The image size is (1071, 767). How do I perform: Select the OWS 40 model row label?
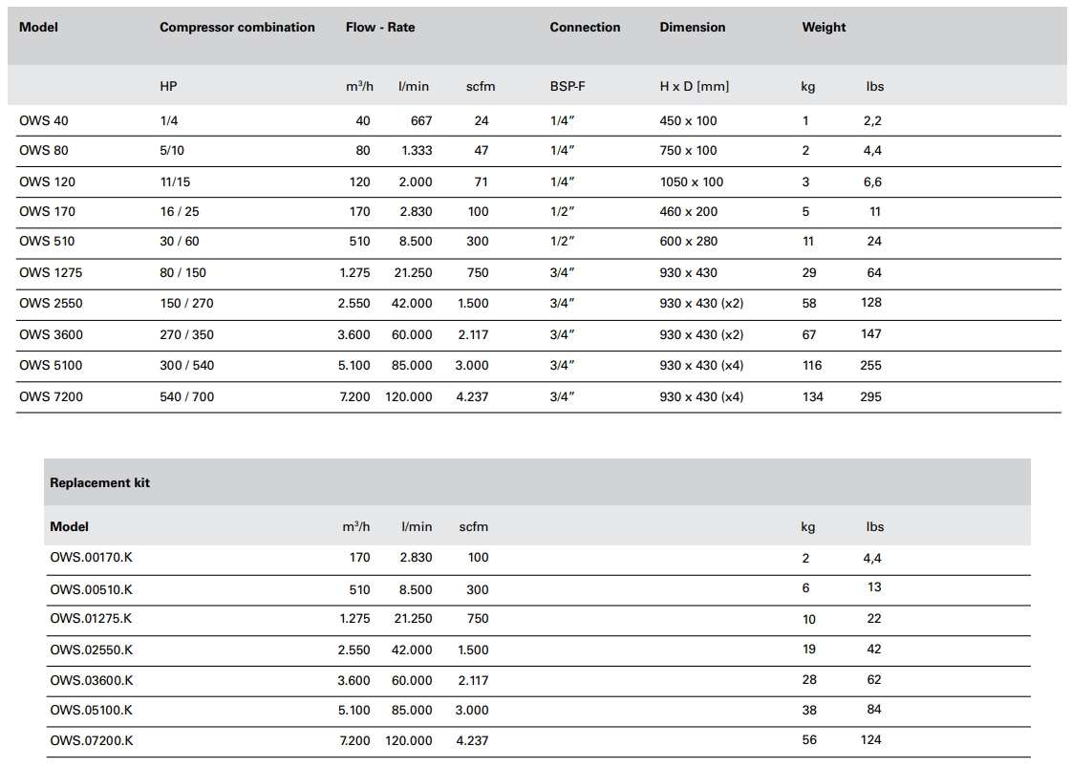[44, 120]
